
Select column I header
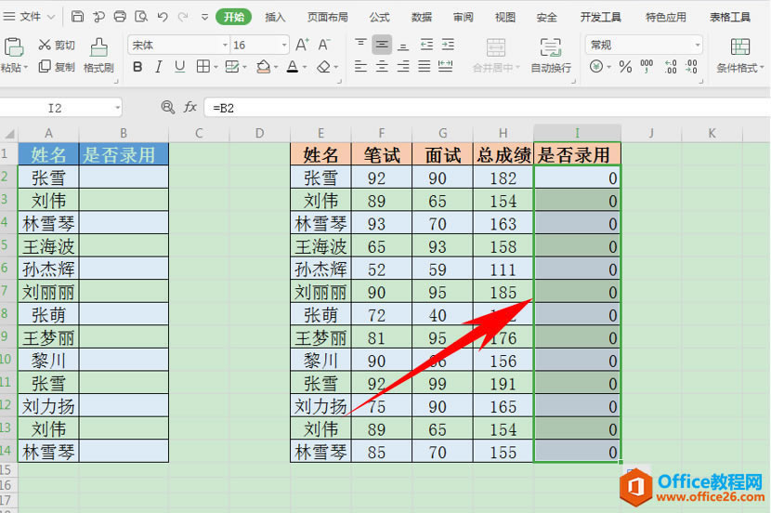click(x=577, y=133)
